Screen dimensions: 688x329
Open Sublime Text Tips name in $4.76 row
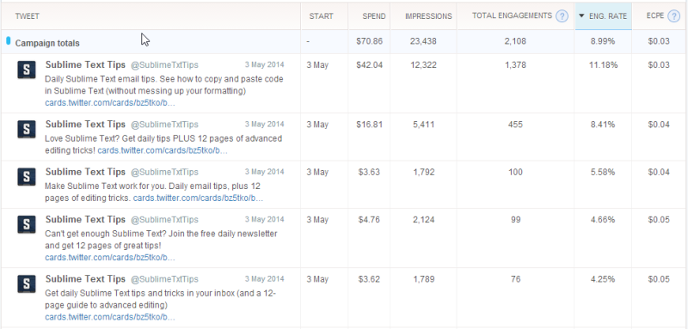coord(85,219)
